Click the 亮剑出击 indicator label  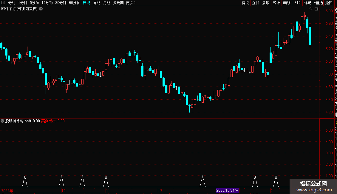pos(48,121)
